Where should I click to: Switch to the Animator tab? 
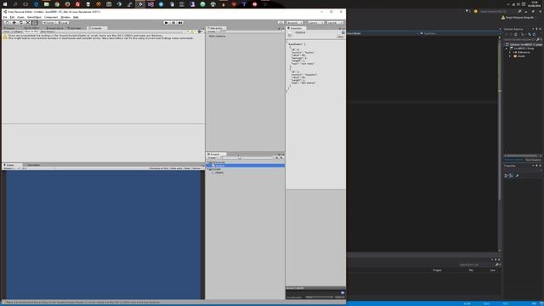click(x=75, y=28)
